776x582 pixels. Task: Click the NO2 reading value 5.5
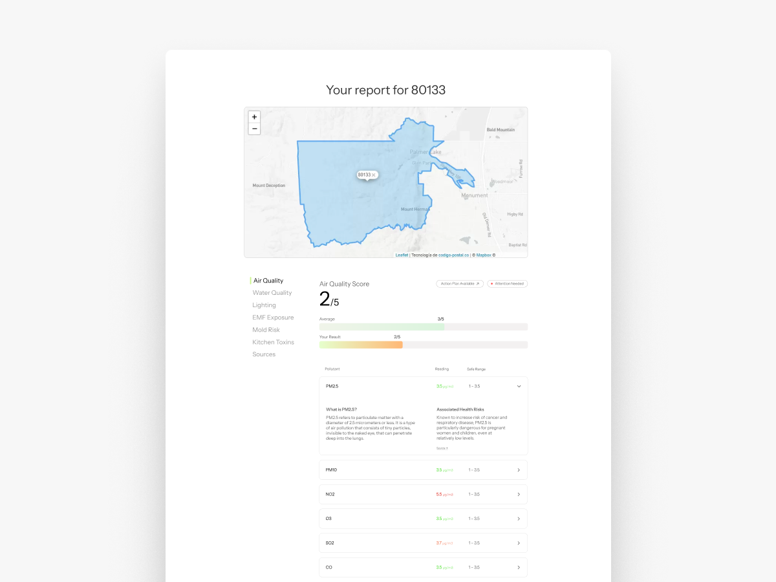(439, 495)
